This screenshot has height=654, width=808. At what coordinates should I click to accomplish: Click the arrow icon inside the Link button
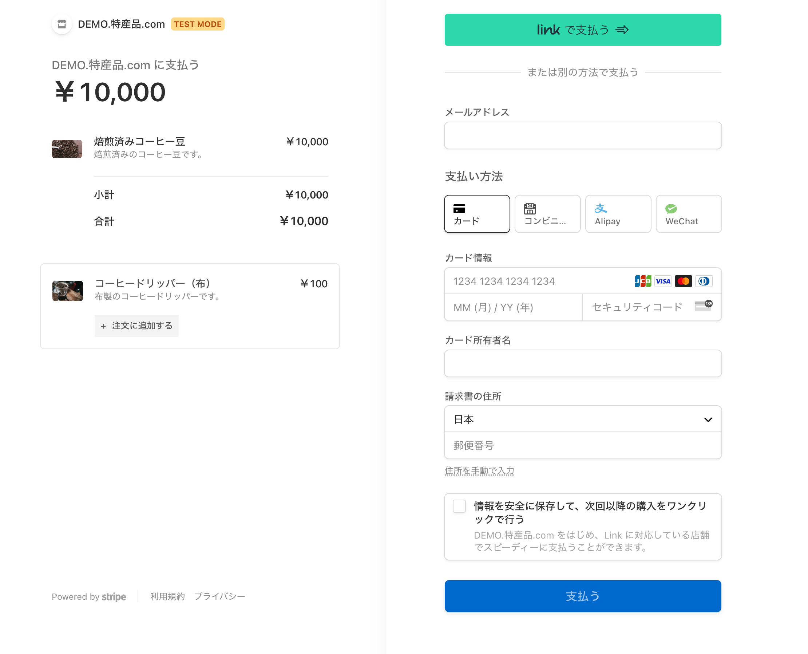click(x=622, y=30)
